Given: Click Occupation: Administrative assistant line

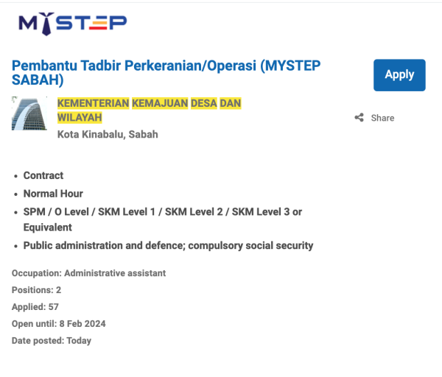Looking at the screenshot, I should [x=88, y=273].
